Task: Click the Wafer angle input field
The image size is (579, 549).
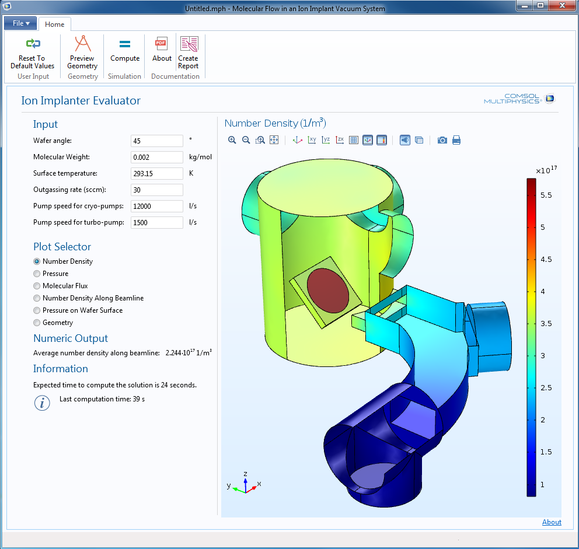Action: (157, 141)
